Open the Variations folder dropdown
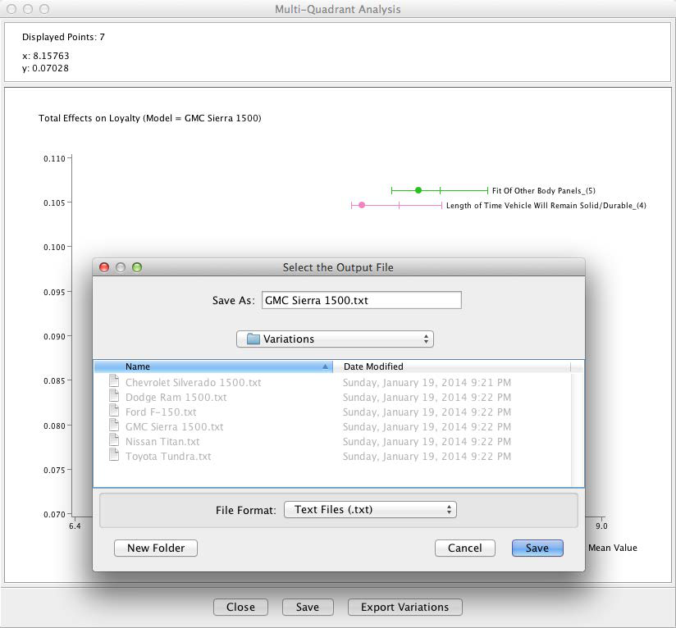Screen dimensions: 676x628 click(x=335, y=339)
